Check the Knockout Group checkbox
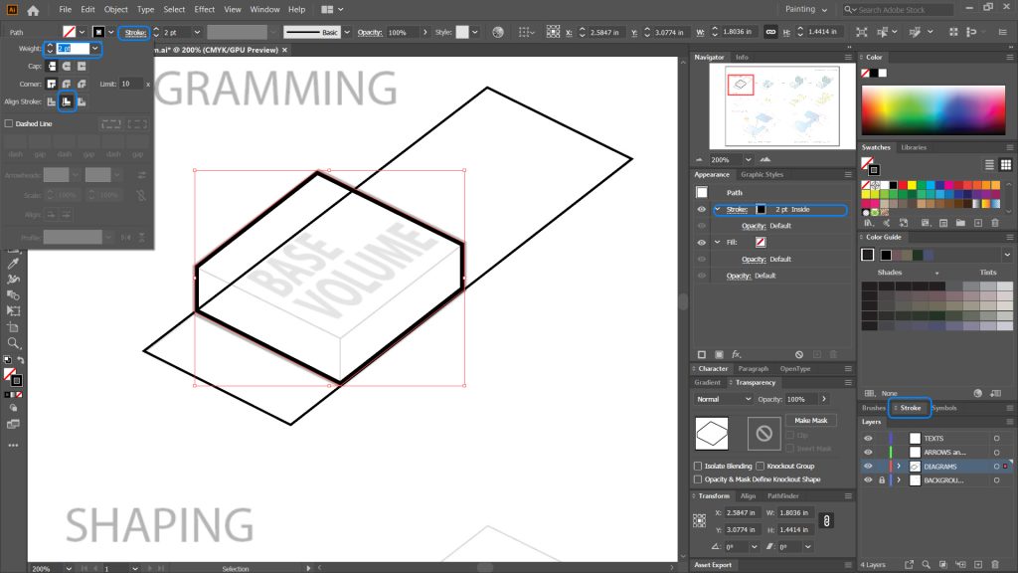 click(x=759, y=467)
